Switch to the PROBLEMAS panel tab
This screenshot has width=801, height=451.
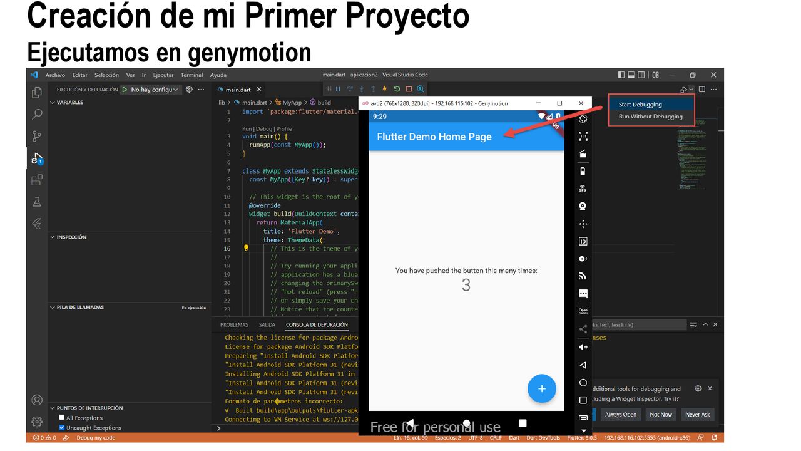(234, 324)
